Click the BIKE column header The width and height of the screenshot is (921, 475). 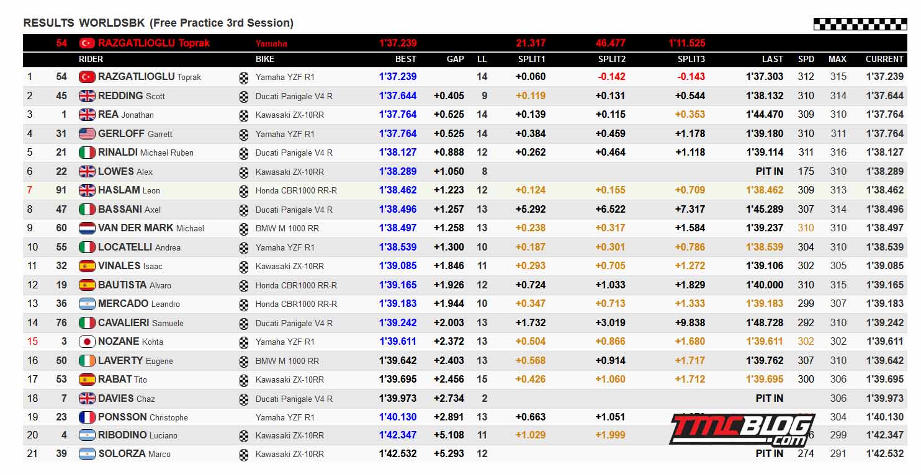point(265,60)
